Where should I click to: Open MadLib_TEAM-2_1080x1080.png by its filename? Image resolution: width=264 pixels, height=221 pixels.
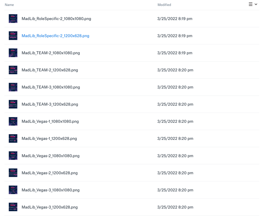(x=51, y=53)
